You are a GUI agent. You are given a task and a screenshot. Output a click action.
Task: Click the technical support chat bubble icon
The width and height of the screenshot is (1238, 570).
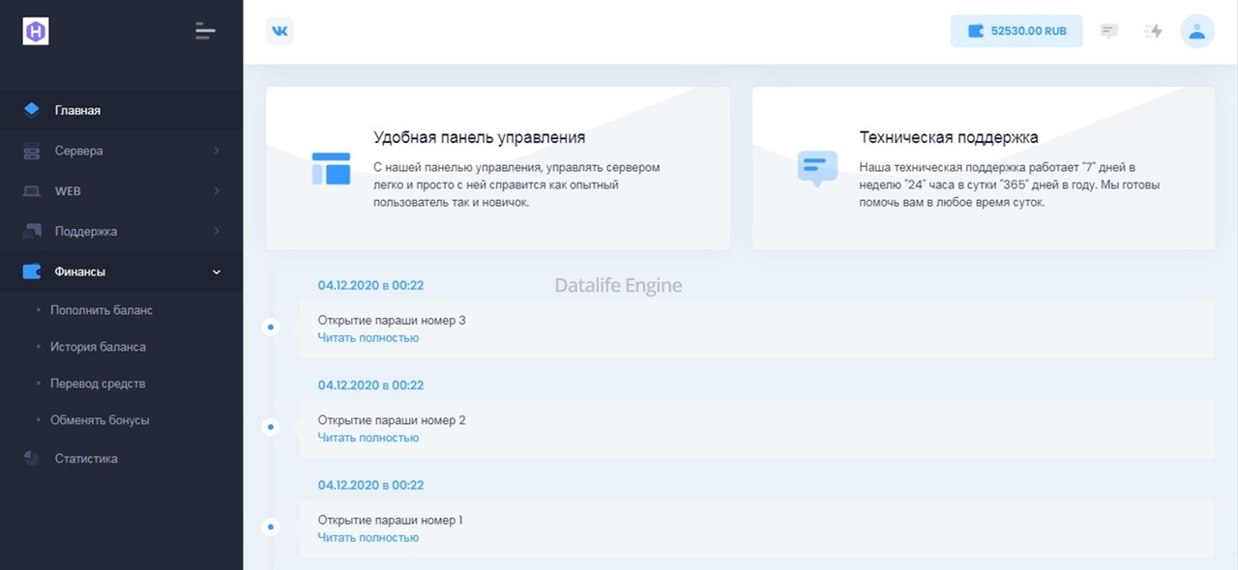click(817, 168)
